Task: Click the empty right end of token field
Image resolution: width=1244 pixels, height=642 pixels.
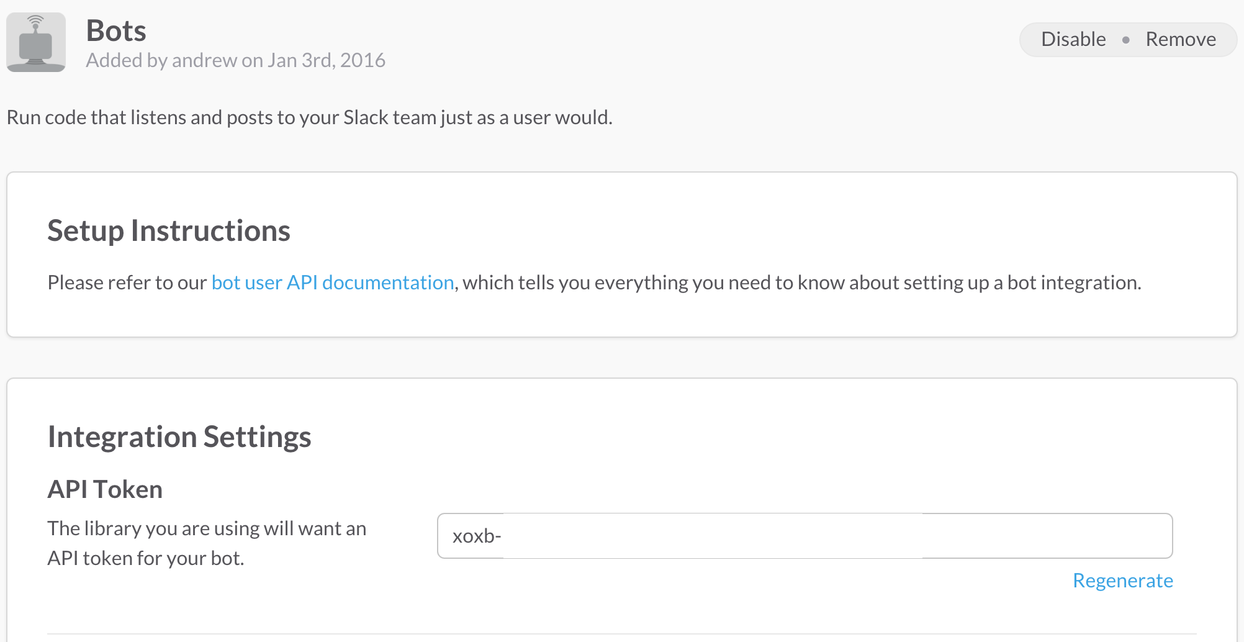Action: [1047, 536]
